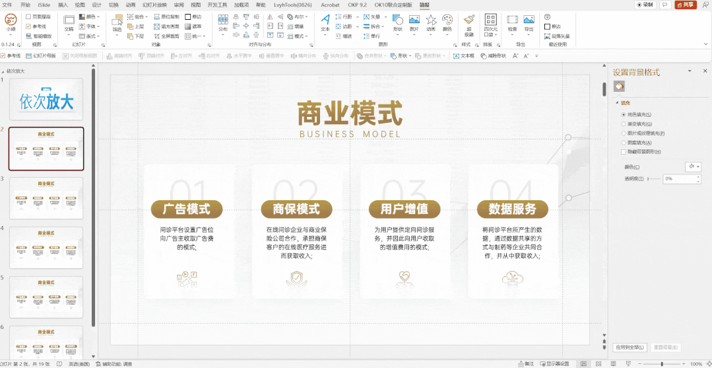712x368 pixels.
Task: Click the decrease font size icon
Action: [x=527, y=55]
